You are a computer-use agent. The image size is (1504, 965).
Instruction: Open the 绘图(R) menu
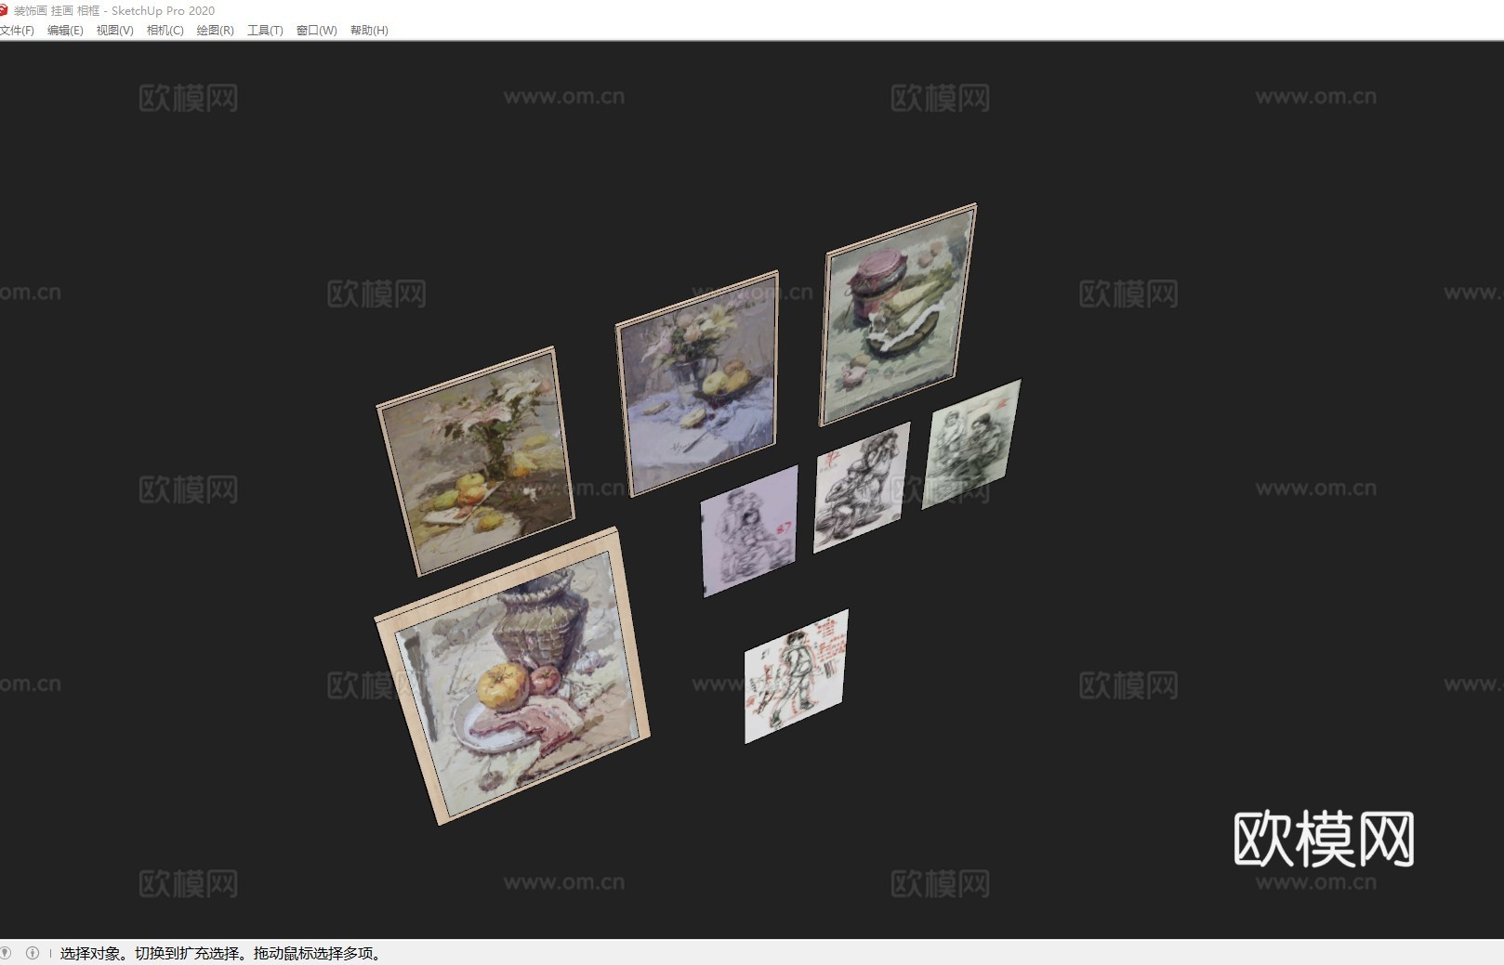(x=216, y=31)
